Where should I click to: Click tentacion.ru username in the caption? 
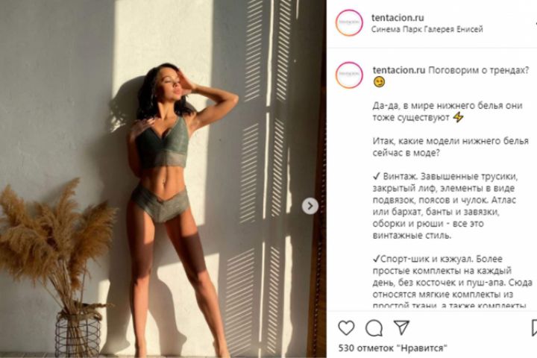[x=399, y=70]
